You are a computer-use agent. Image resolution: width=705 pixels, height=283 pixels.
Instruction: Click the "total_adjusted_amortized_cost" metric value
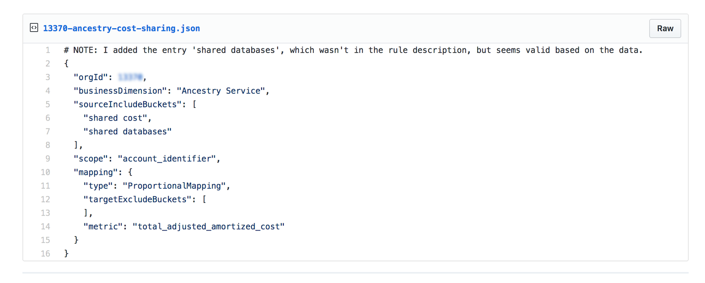coord(208,227)
